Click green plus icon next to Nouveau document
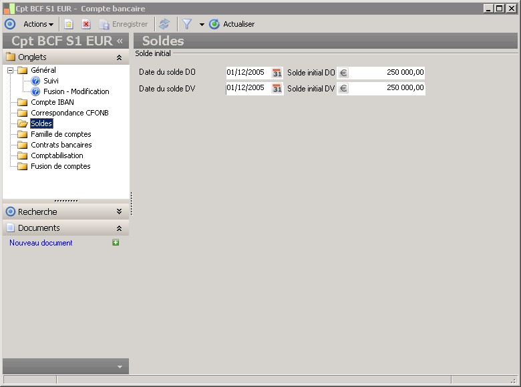This screenshot has height=387, width=521. pyautogui.click(x=116, y=243)
